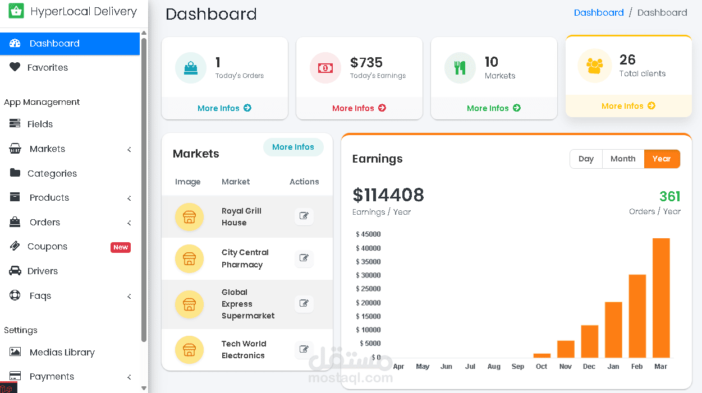Click the Actions column header
Screen dimensions: 702x393
click(304, 182)
